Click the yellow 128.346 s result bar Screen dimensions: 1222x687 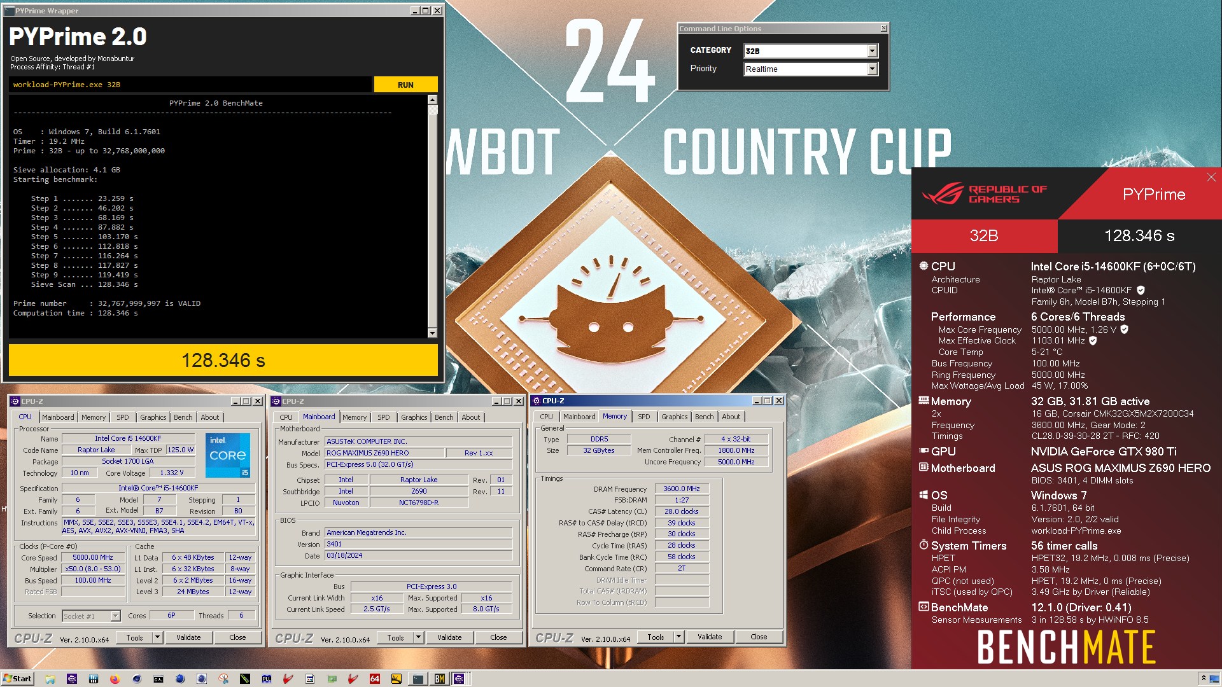(x=223, y=360)
